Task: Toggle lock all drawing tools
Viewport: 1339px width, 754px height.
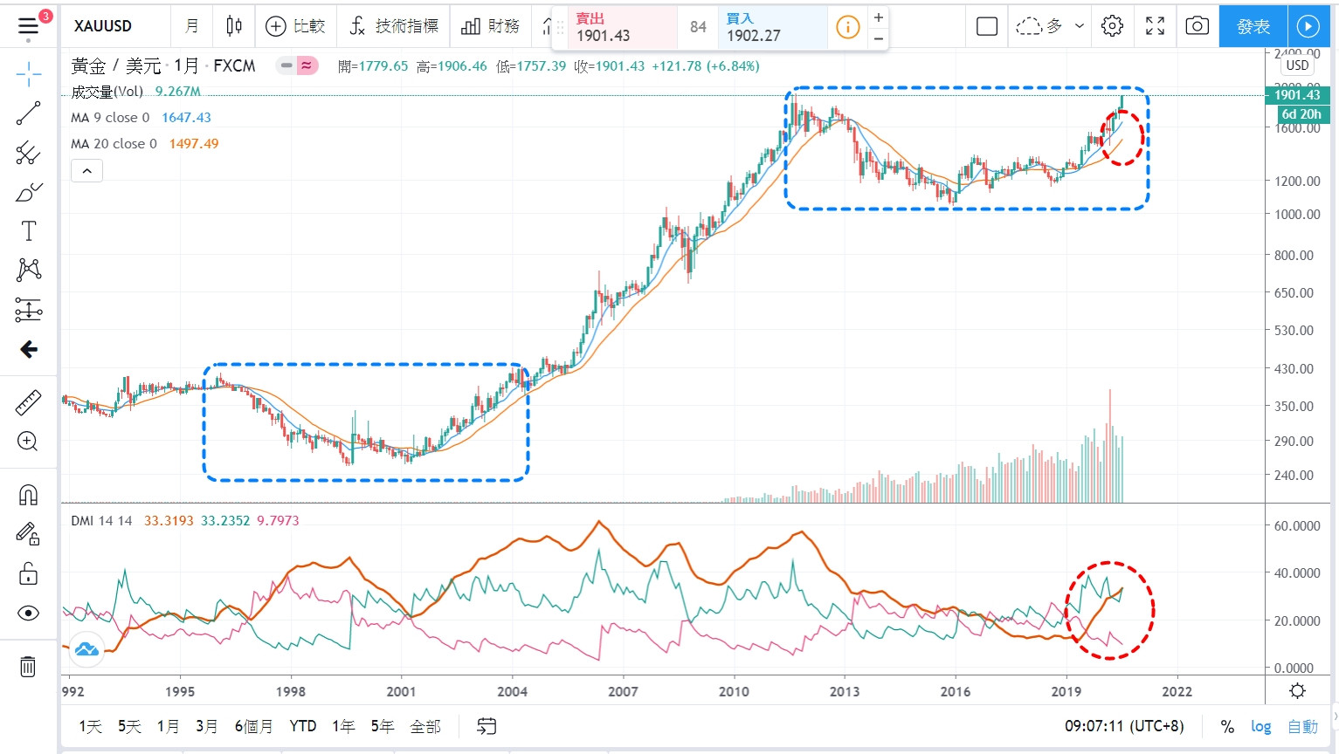Action: tap(28, 573)
